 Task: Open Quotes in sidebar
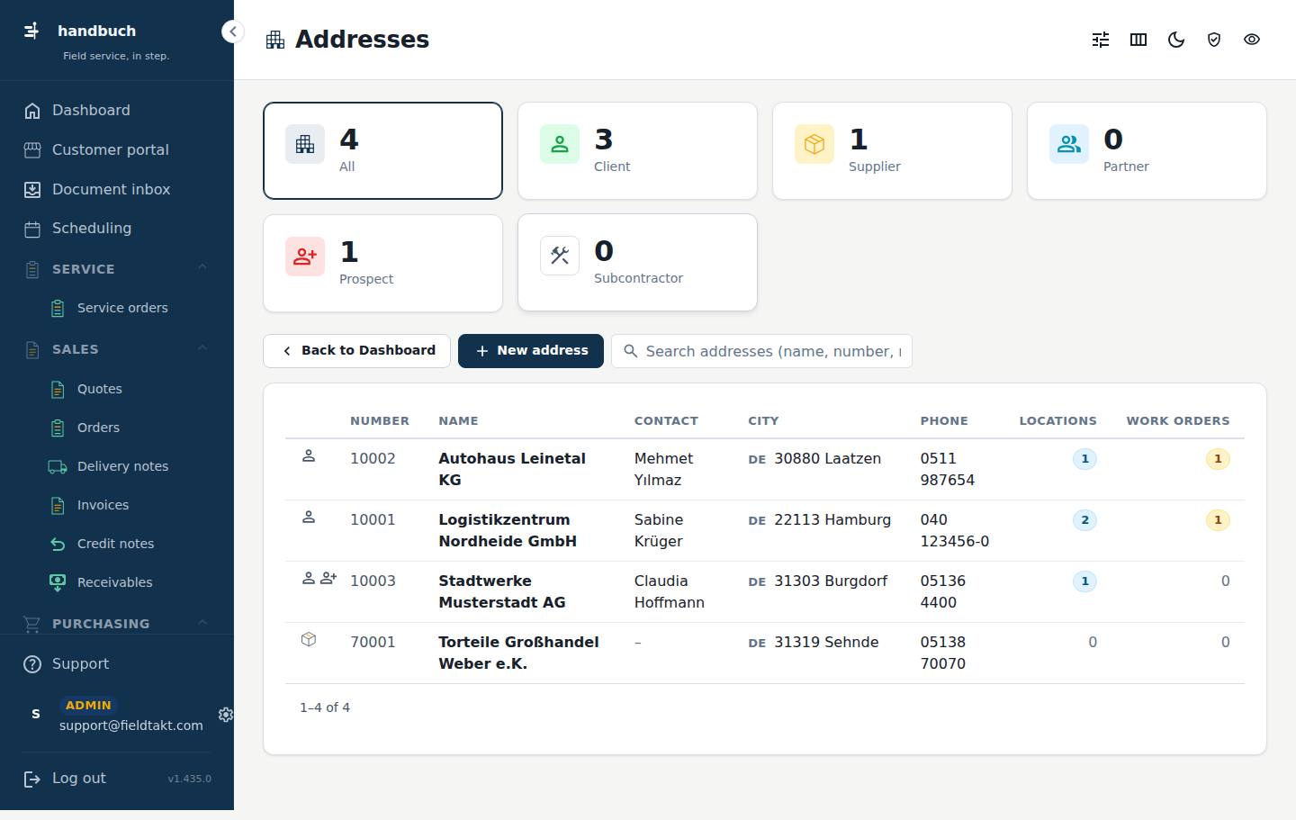pos(130,389)
